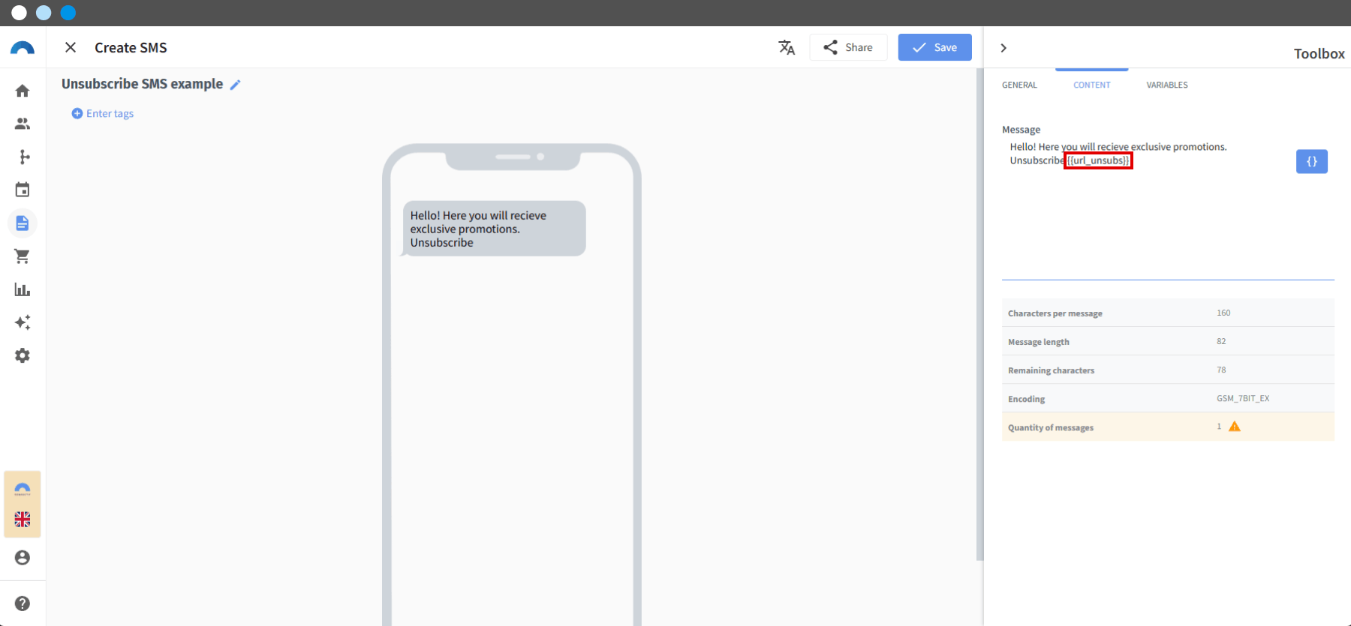Click the 'Toolbox' panel heading
This screenshot has height=626, width=1351.
[x=1319, y=54]
